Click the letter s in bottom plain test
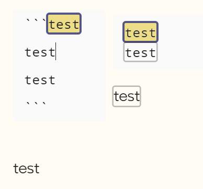Viewport: 203px width, 189px height. 30,169
